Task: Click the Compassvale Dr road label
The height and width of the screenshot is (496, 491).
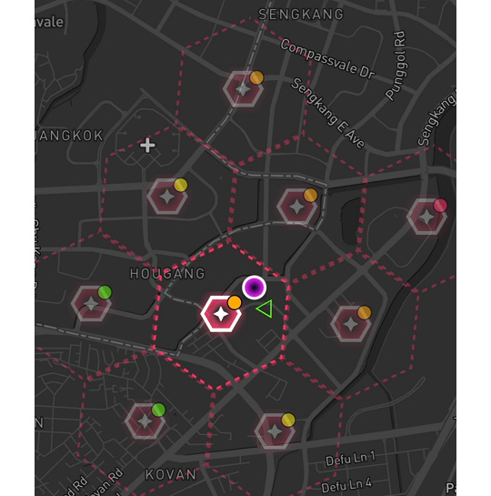Action: pos(327,59)
